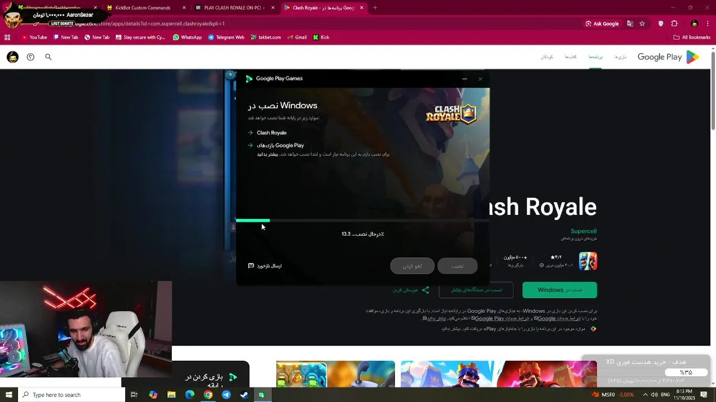This screenshot has width=716, height=402.
Task: Open All Bookmarks folder
Action: click(x=692, y=37)
